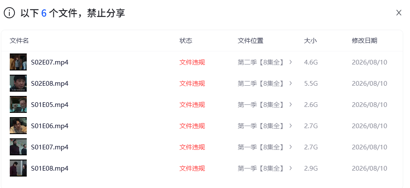
Task: Open the S02E08.mp4 video thumbnail
Action: click(18, 83)
